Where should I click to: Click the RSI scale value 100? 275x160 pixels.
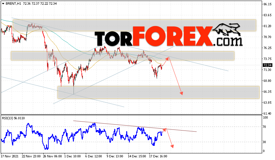coord(265,118)
